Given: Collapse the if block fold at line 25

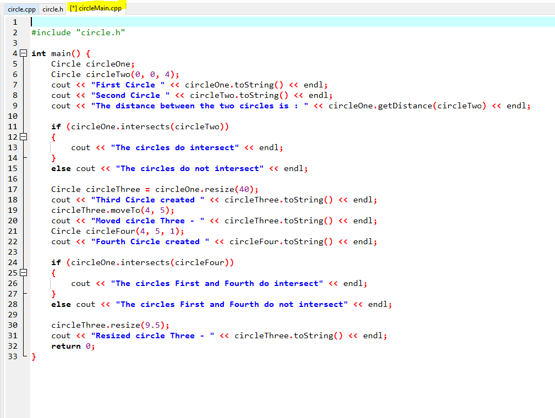Looking at the screenshot, I should tap(22, 272).
